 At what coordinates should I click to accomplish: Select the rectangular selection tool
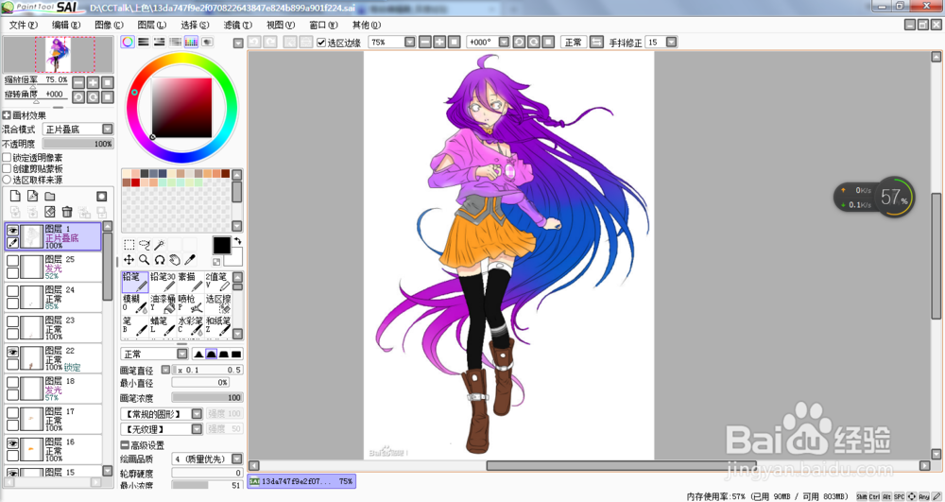(x=129, y=245)
